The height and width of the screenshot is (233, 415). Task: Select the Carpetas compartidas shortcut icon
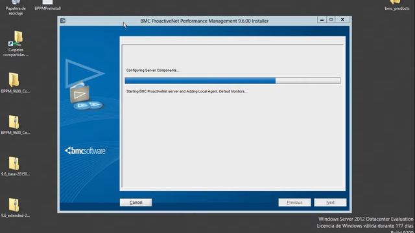[16, 43]
